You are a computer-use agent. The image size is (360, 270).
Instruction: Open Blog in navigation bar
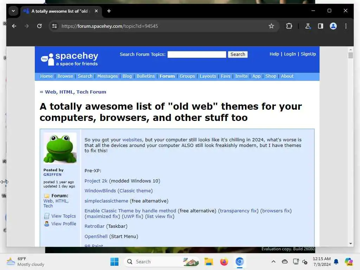(127, 76)
